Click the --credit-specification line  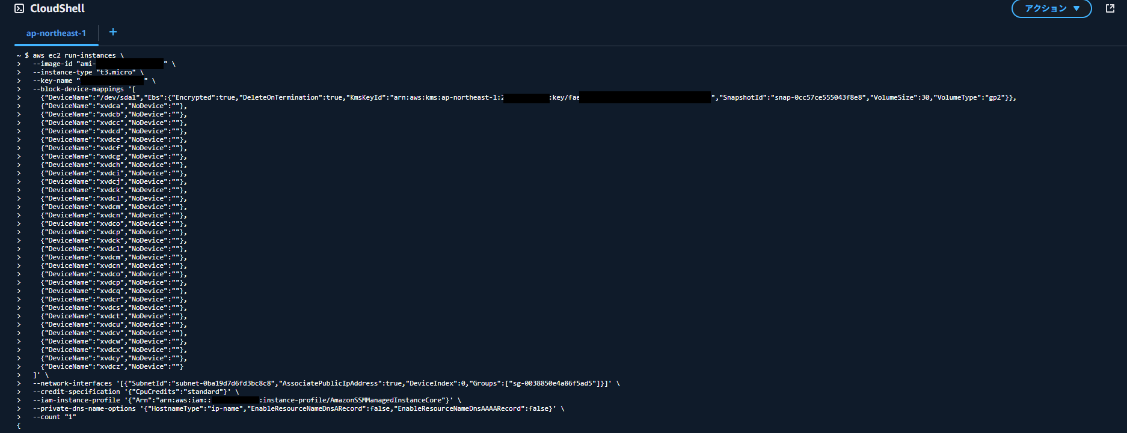coord(135,392)
